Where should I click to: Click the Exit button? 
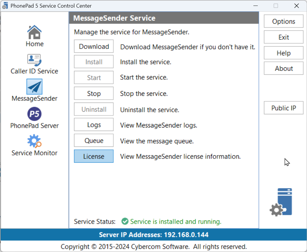click(x=284, y=37)
